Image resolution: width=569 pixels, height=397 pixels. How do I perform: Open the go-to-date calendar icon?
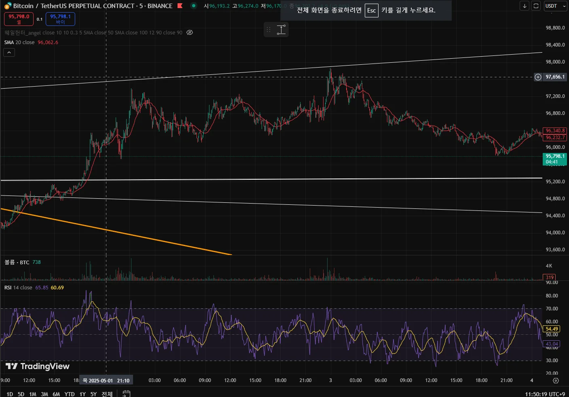point(126,393)
